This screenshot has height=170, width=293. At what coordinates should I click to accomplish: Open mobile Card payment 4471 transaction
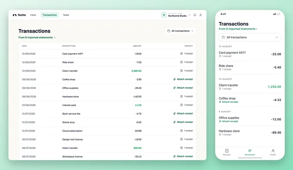[250, 54]
